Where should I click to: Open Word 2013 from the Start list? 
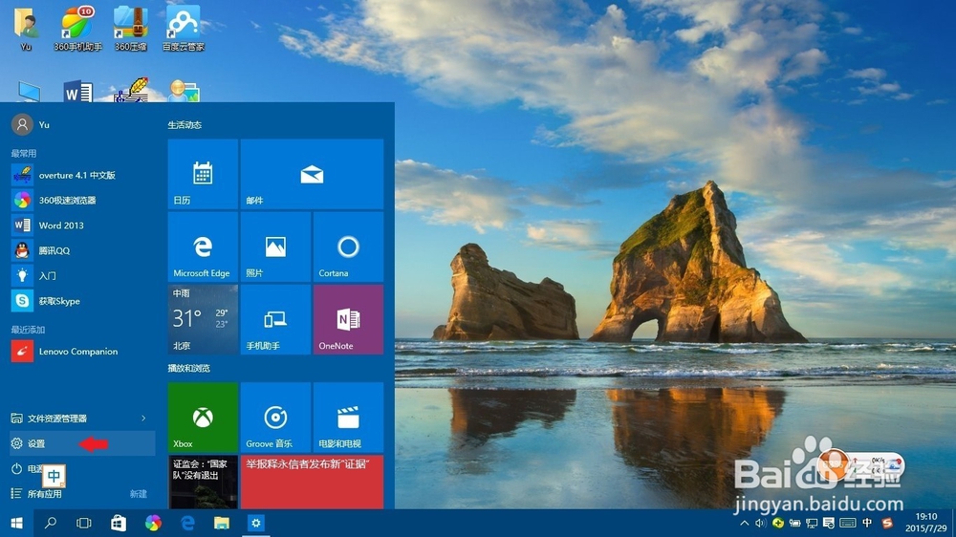point(82,226)
